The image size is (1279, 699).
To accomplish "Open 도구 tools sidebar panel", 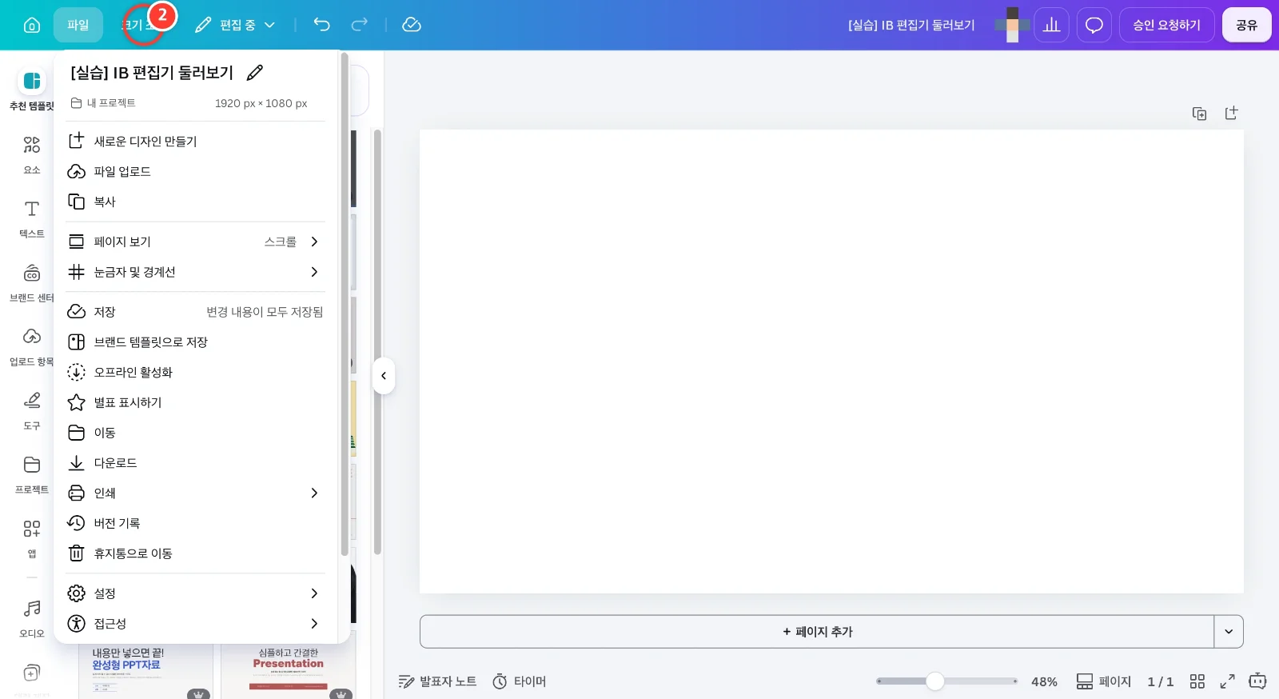I will coord(32,410).
